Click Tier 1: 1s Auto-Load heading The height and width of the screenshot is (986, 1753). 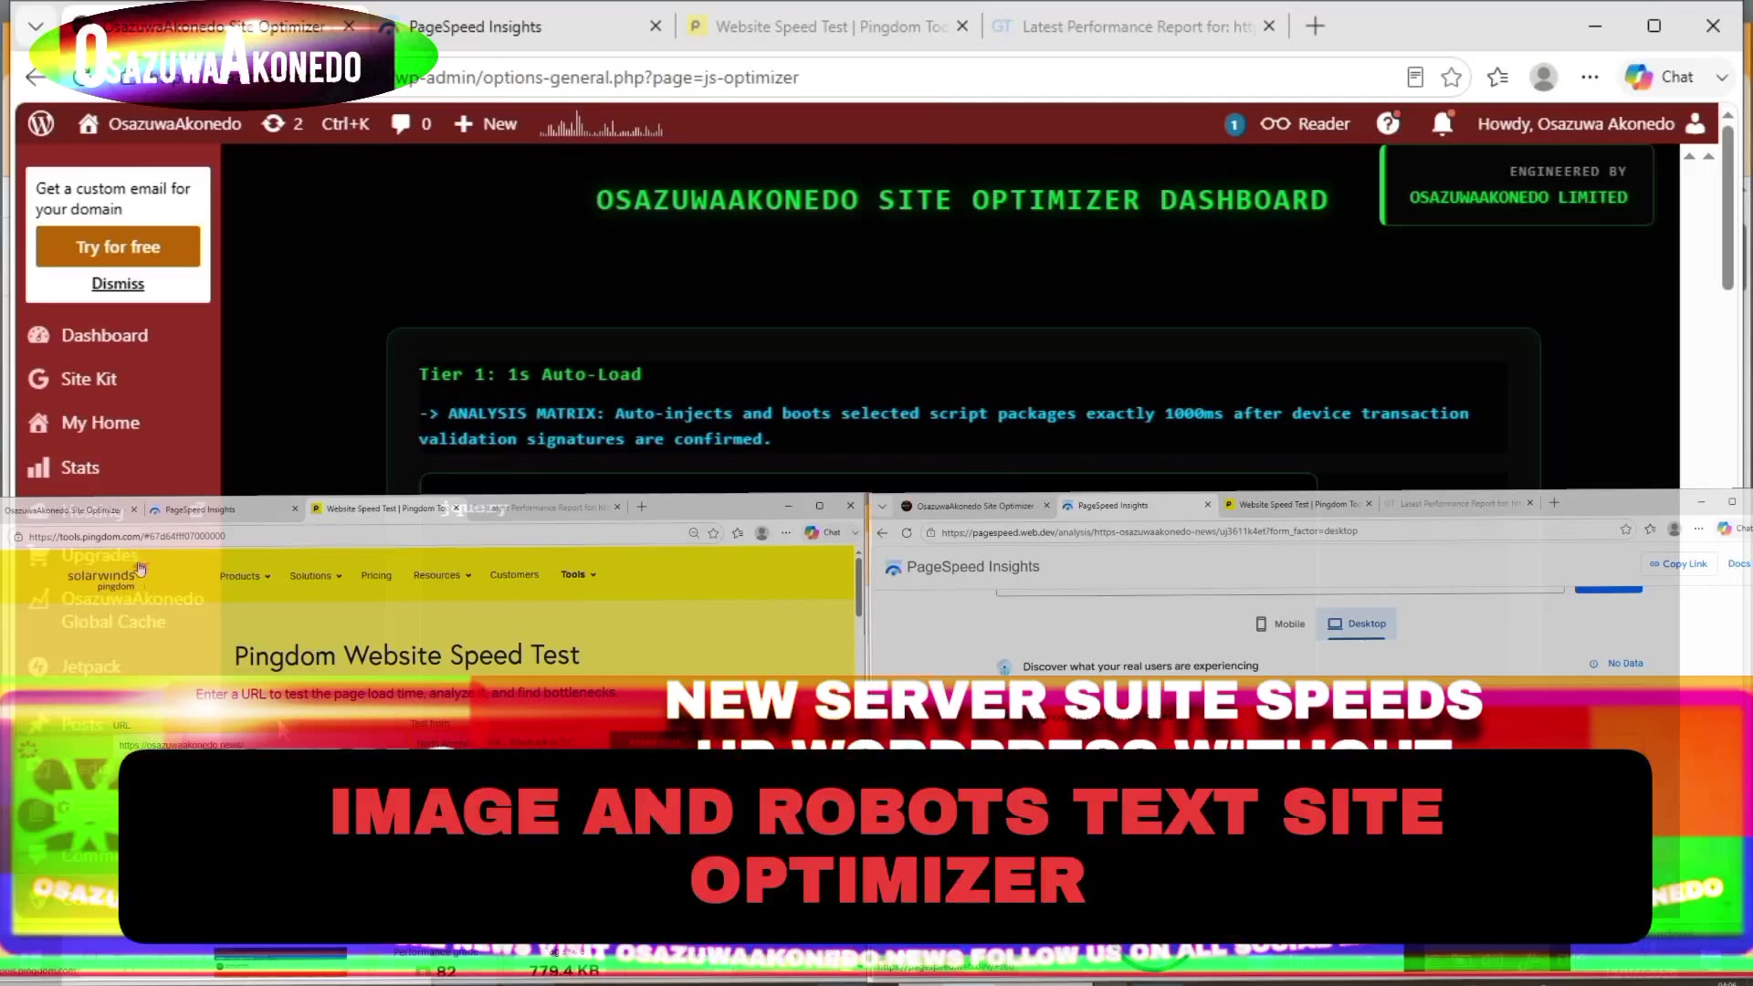coord(530,374)
